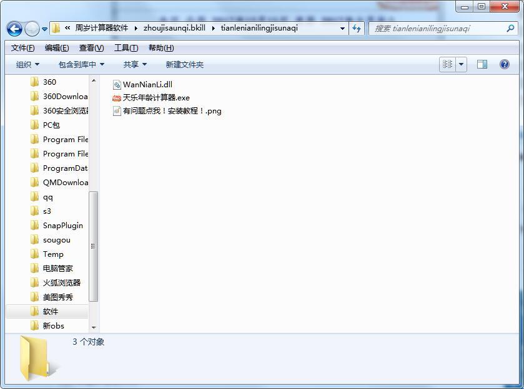This screenshot has width=524, height=389.
Task: Click the folder icon beside PC包
Action: [x=34, y=125]
